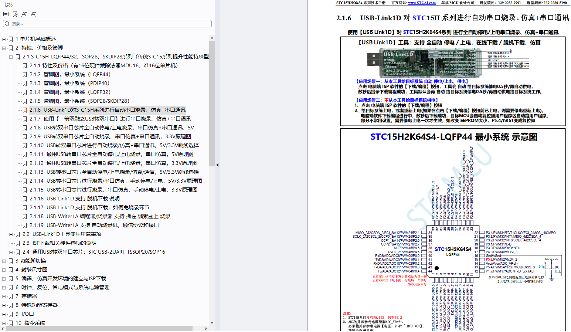Screen dimensions: 571x332
Task: Click the bookmark icon beside item 2.1.12
Action: 25,163
